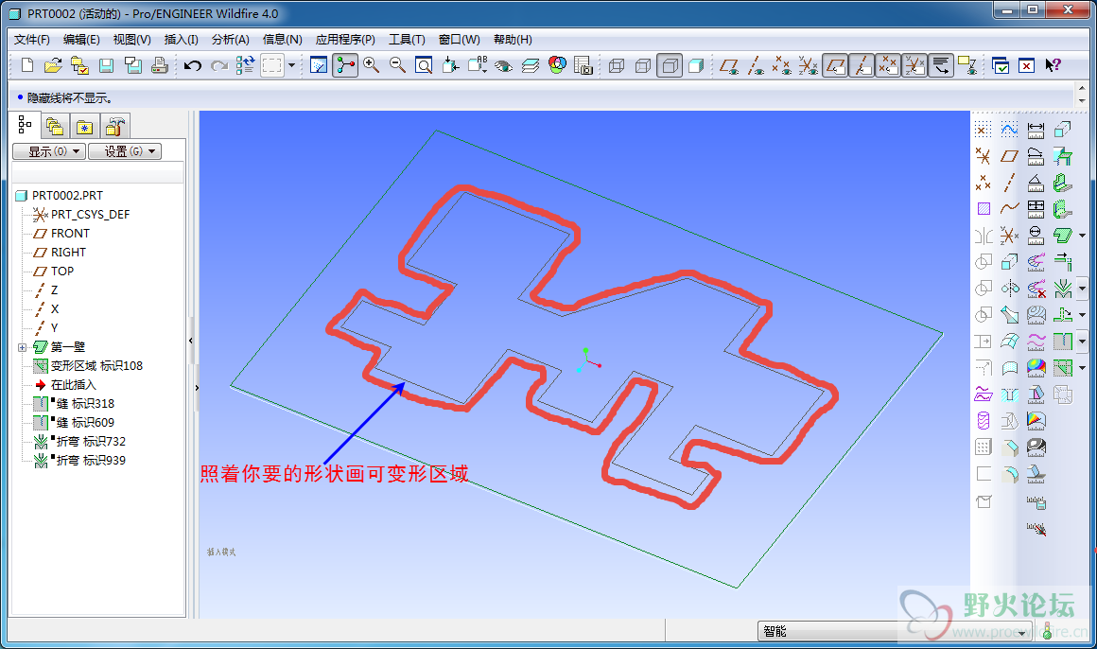Expand the deform area tool flyout arrow
This screenshot has height=649, width=1097.
[x=1082, y=368]
